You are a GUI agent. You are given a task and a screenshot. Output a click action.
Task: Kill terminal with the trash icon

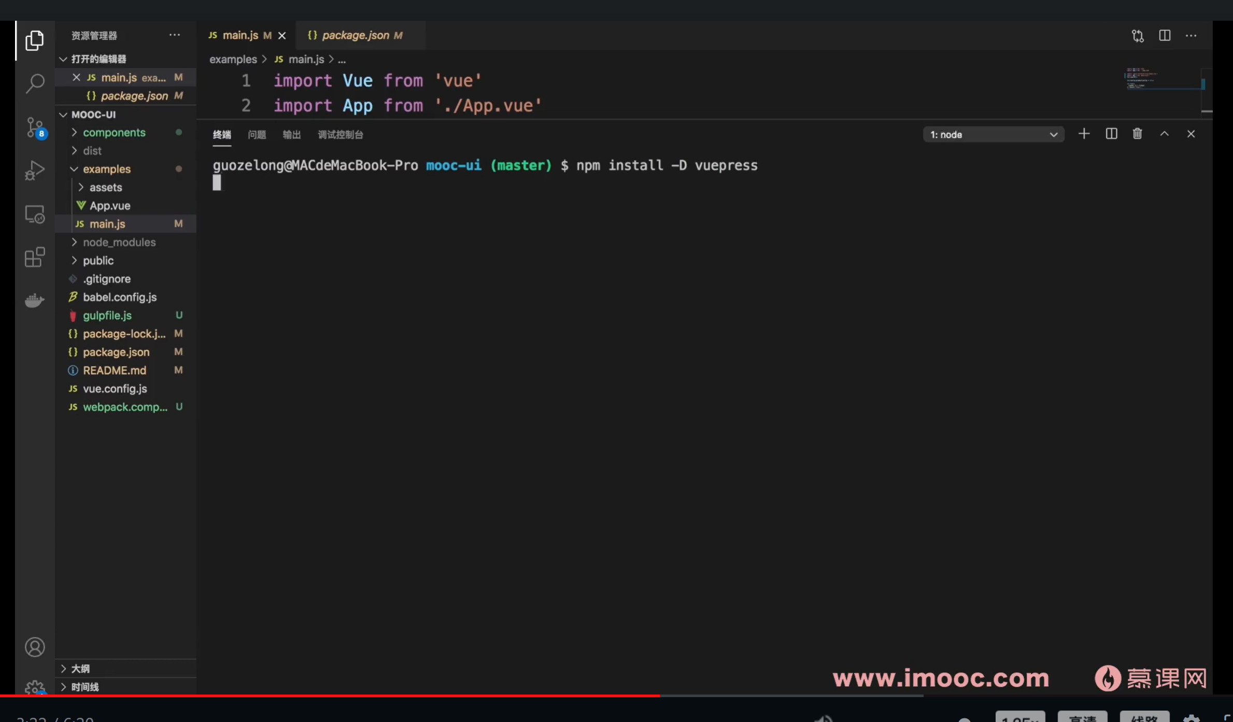click(x=1137, y=134)
